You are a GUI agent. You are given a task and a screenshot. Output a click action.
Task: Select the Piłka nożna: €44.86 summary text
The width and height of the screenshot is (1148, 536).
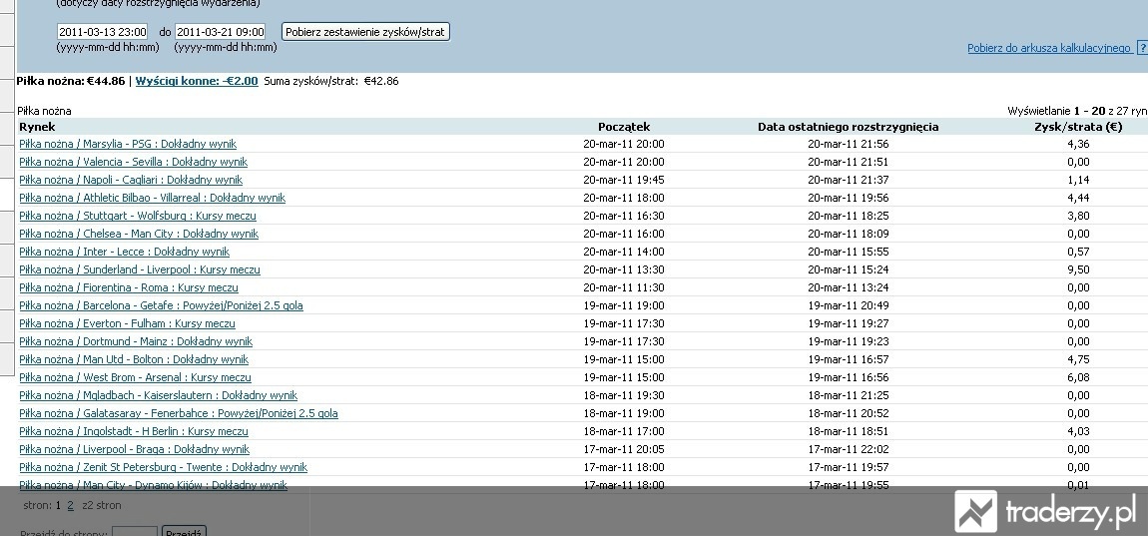point(71,81)
